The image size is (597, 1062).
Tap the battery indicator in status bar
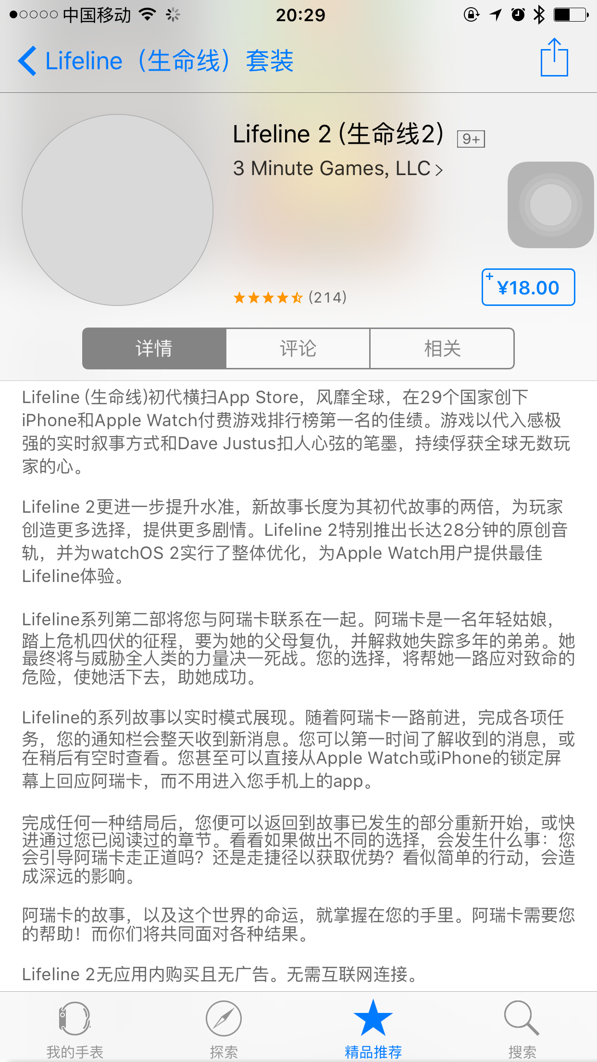571,15
